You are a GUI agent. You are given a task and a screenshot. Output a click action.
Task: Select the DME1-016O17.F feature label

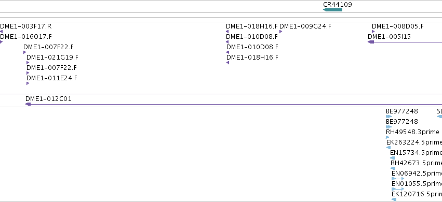coord(26,37)
